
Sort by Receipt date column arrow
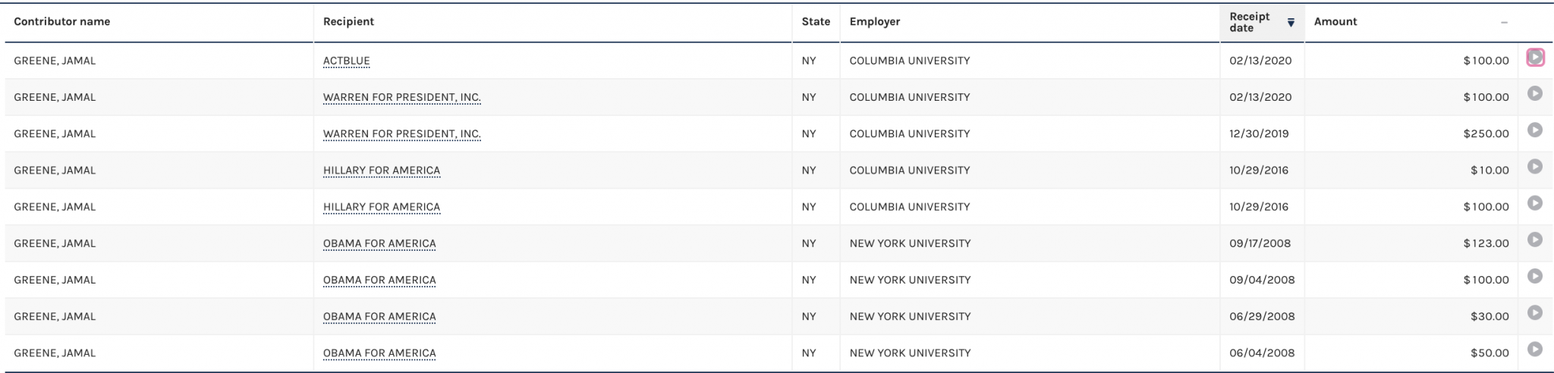click(x=1291, y=23)
